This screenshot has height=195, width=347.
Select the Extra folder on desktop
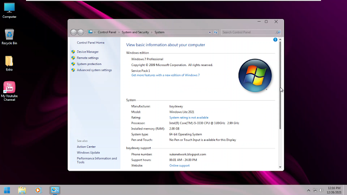[x=9, y=63]
